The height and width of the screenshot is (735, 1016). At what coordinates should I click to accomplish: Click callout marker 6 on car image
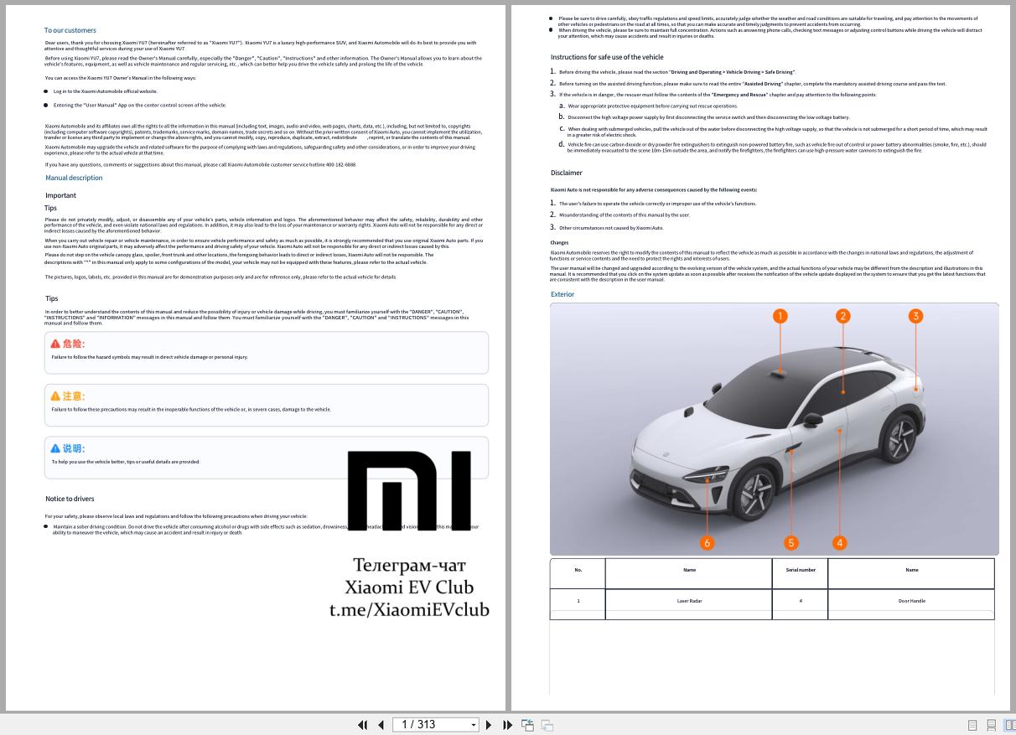(707, 543)
